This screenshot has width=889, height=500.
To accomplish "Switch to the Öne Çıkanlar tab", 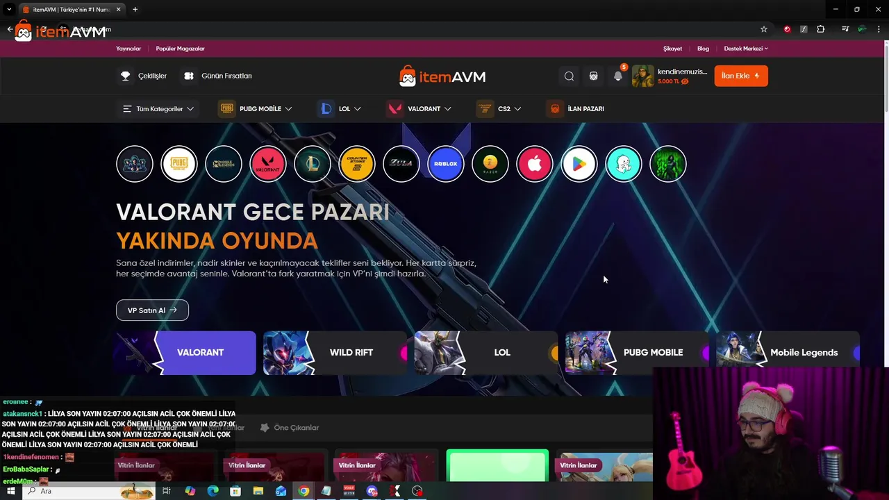I will pos(289,428).
